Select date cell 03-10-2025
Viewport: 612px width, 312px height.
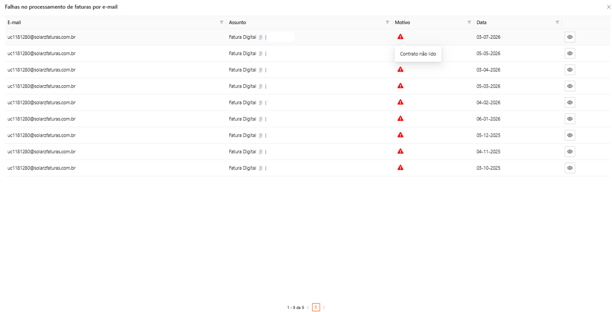[x=488, y=168]
